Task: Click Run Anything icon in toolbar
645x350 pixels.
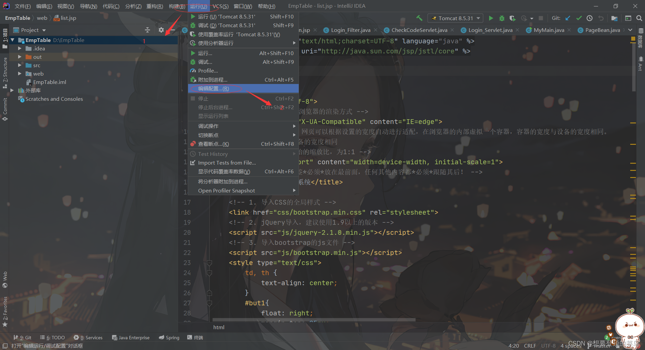Action: click(x=628, y=18)
